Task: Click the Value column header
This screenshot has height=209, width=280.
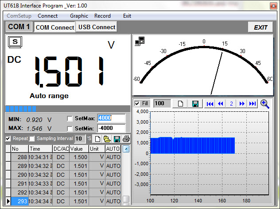Action: pos(79,149)
